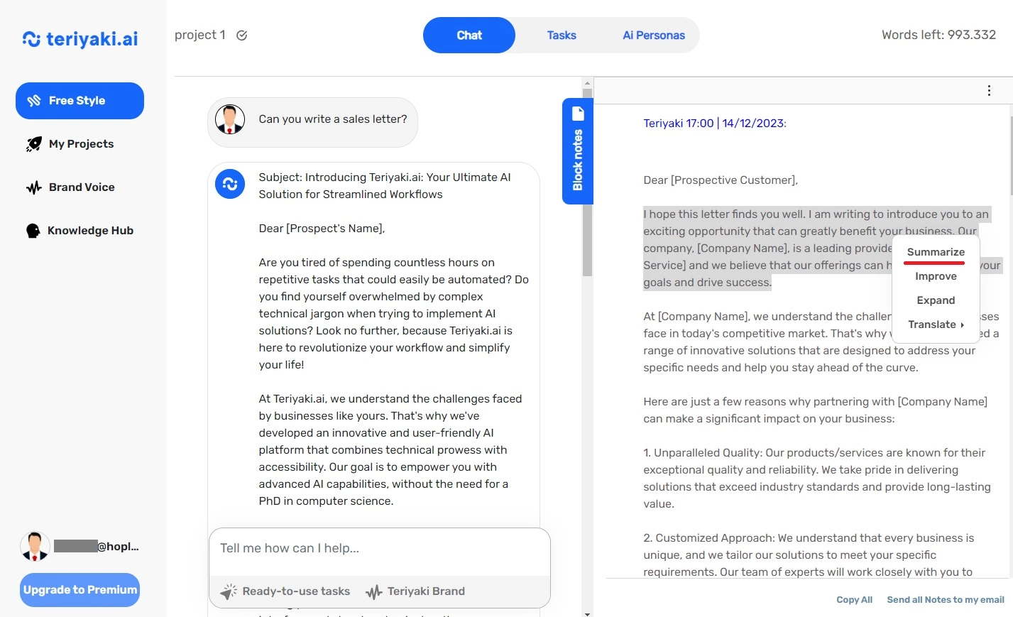Click the account profile avatar

pyautogui.click(x=35, y=547)
